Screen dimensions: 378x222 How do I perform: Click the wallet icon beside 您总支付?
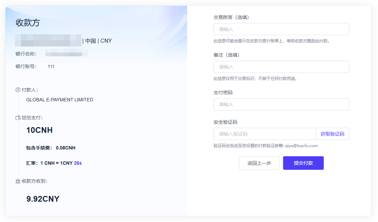[18, 118]
